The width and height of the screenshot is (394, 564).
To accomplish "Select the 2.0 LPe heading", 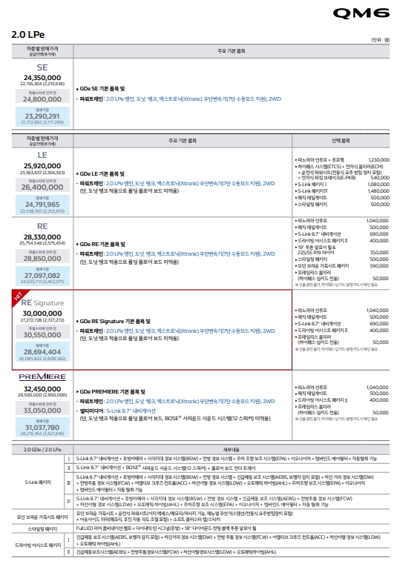I will click(x=28, y=35).
